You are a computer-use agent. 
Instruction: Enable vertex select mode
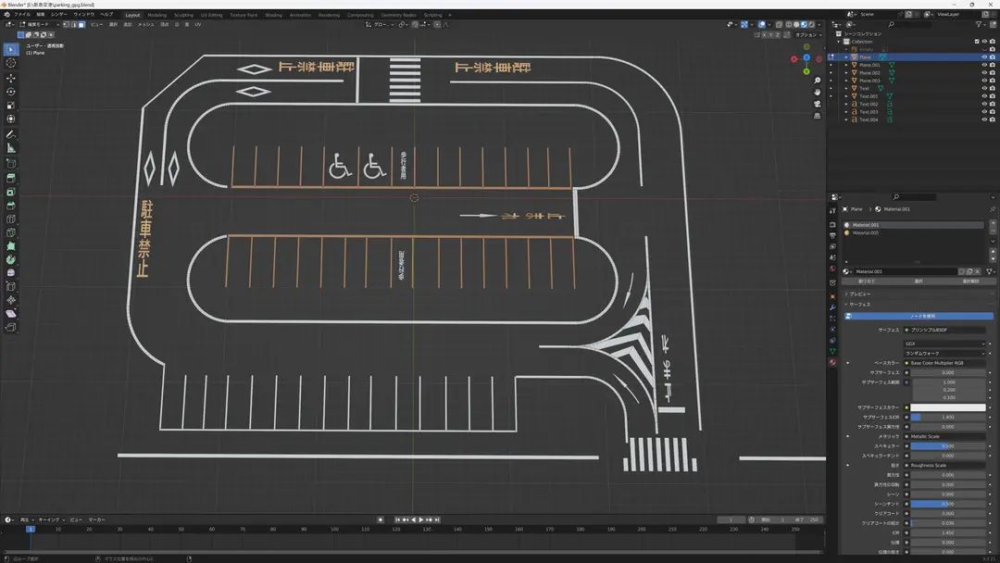(67, 24)
